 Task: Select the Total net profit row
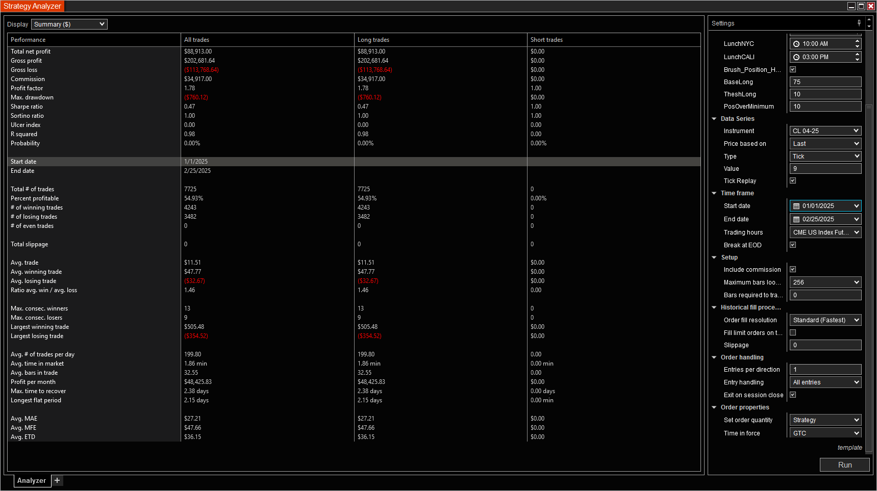pyautogui.click(x=354, y=51)
